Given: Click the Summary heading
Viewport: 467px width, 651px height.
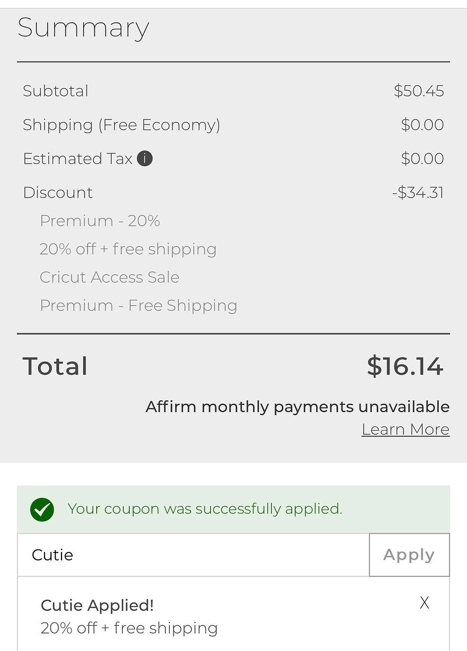Looking at the screenshot, I should (84, 28).
